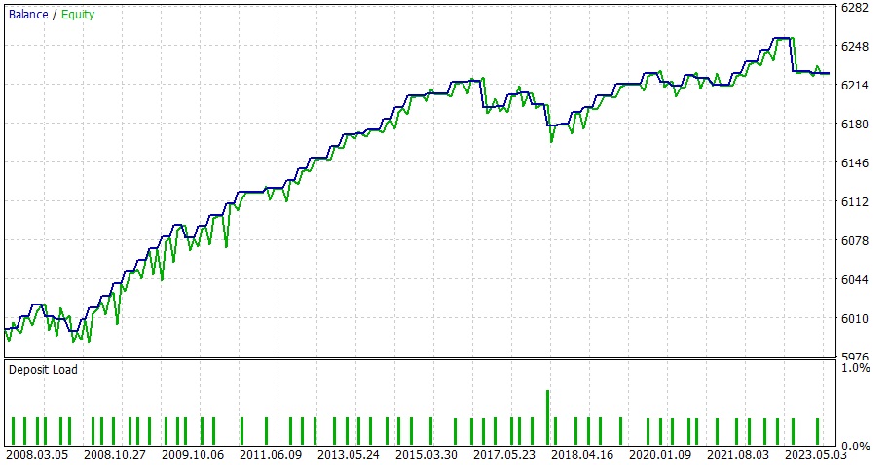Screen dimensions: 889x465
Task: Click the 2008.03.05 date label
Action: (x=37, y=455)
